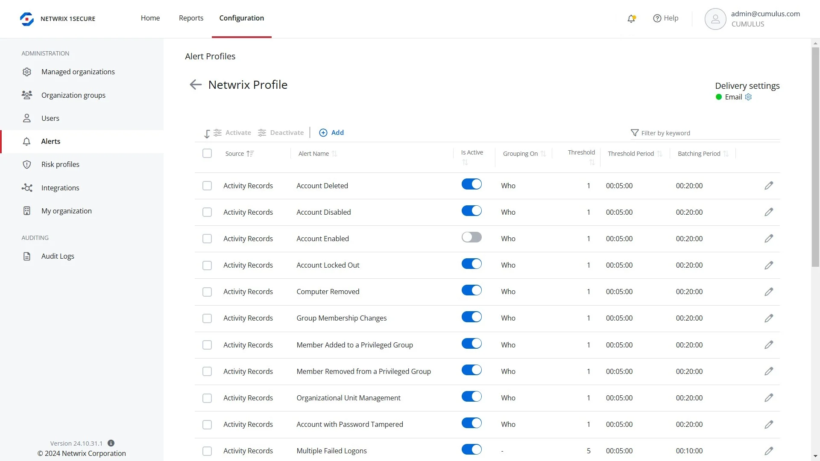Open the Home tab

pos(150,18)
